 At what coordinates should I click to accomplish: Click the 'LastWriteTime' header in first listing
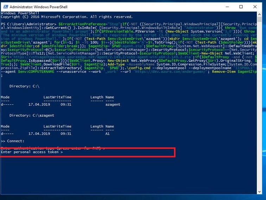[57, 97]
